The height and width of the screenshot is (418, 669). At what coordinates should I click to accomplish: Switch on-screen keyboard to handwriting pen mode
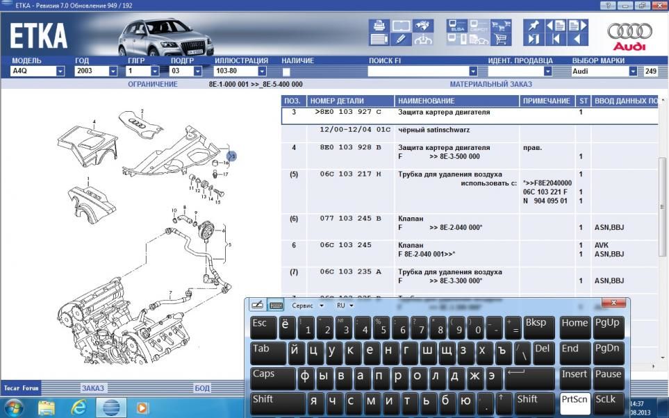(257, 306)
